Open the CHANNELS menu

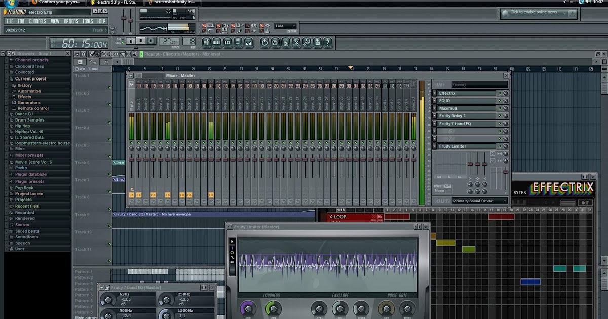pos(37,21)
